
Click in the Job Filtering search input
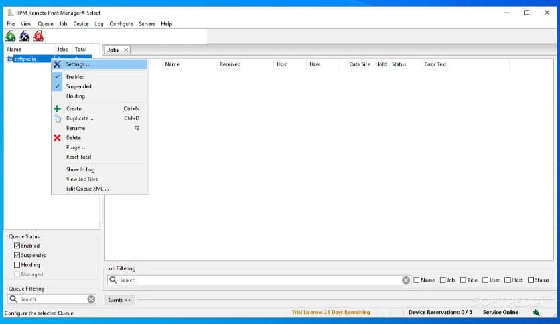(x=259, y=280)
